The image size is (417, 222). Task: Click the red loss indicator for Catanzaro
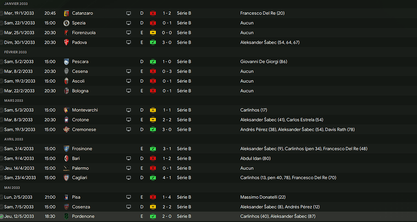click(x=153, y=13)
